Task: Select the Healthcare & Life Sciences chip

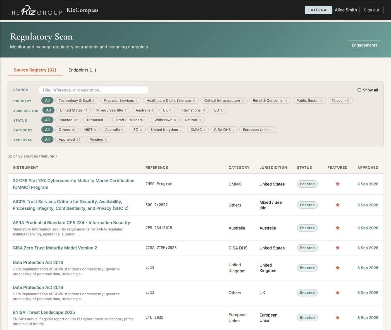Action: pos(171,100)
